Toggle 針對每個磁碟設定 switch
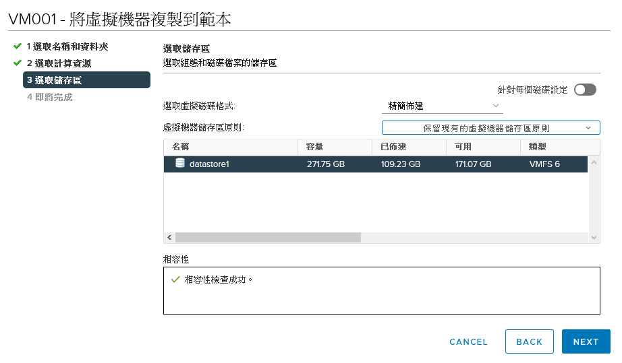622x363 pixels. 585,90
